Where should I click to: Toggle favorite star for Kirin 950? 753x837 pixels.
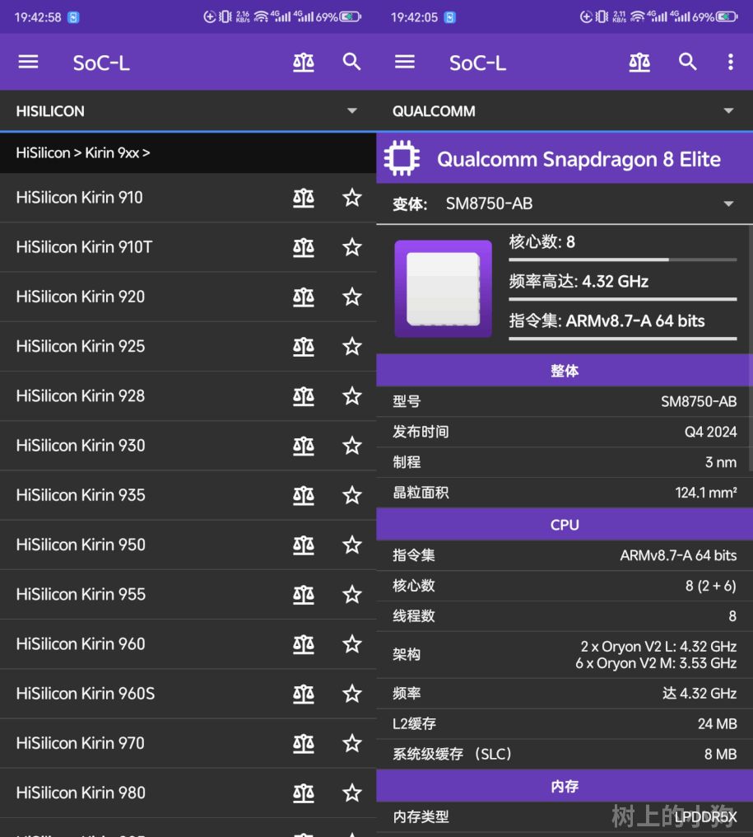352,545
